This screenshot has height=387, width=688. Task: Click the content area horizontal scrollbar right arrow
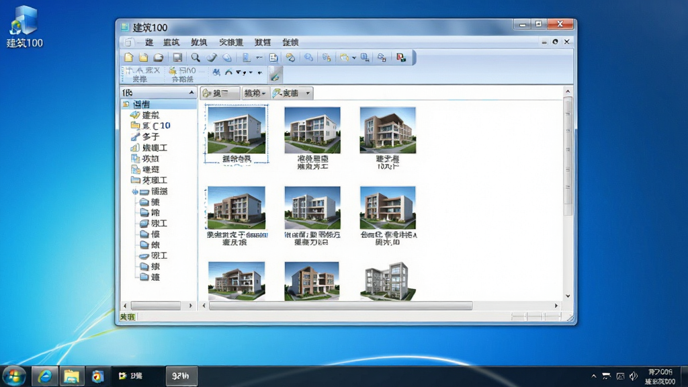[x=556, y=306]
